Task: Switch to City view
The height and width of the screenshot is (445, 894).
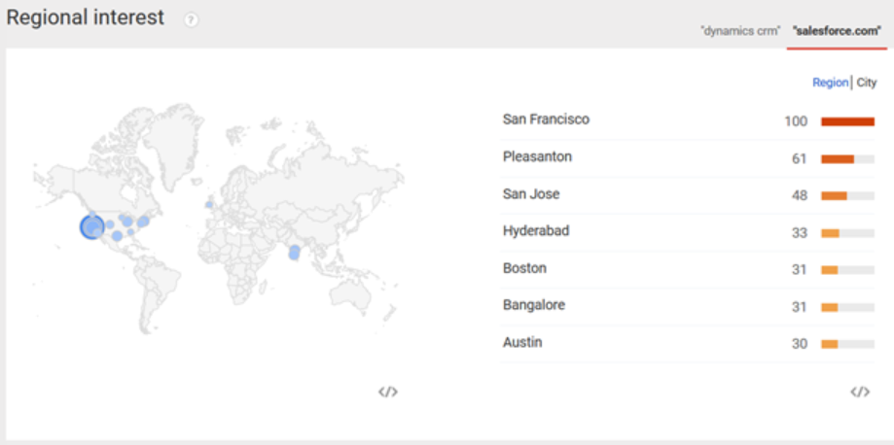Action: click(866, 84)
